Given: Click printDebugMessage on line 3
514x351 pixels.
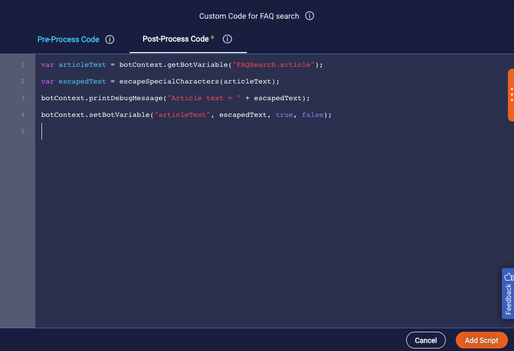Looking at the screenshot, I should pyautogui.click(x=126, y=98).
